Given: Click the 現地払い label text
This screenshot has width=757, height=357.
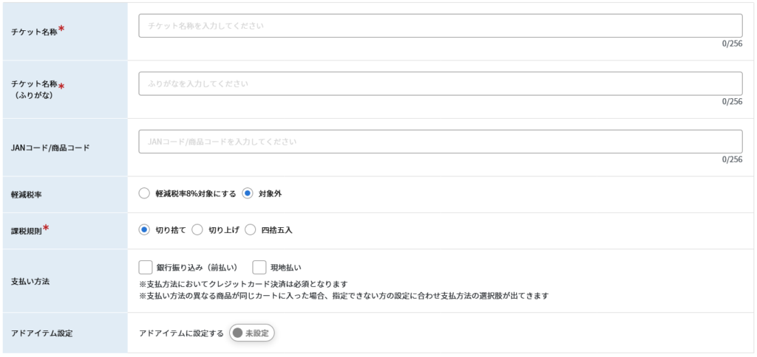Looking at the screenshot, I should coord(286,268).
